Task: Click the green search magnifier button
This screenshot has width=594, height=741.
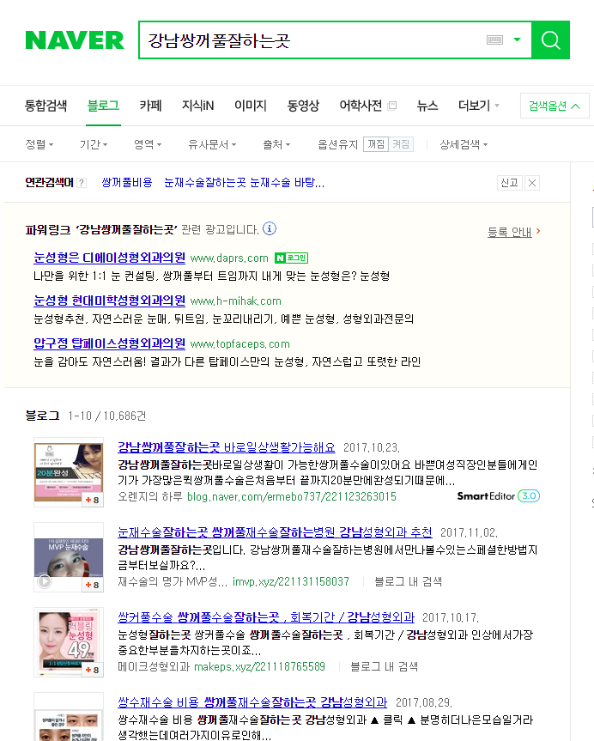Action: click(x=550, y=40)
